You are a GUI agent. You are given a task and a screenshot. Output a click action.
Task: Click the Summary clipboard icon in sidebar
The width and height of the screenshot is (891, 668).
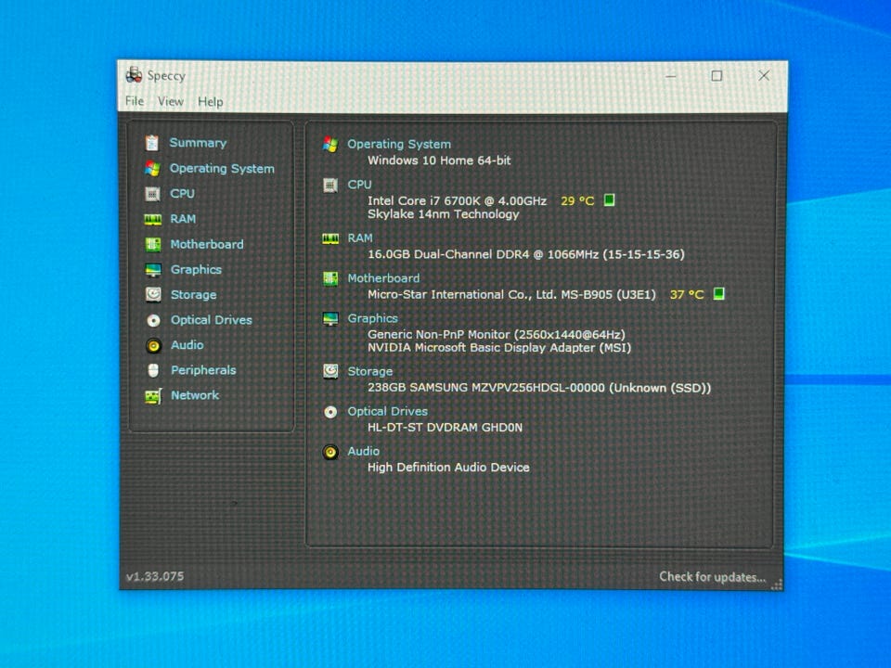152,143
